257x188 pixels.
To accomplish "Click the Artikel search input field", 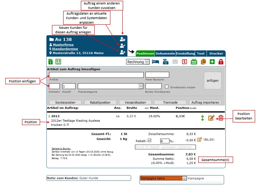I will (97, 75).
